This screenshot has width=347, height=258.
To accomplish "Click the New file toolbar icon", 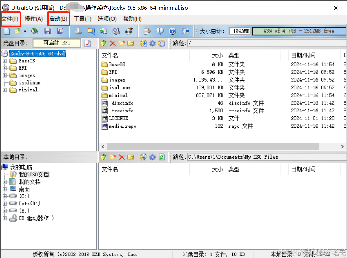I will (7, 31).
